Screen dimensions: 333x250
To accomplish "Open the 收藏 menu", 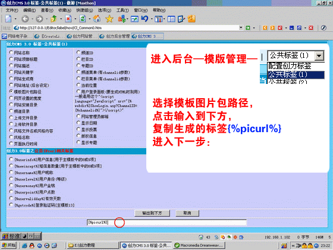I will tap(65, 10).
